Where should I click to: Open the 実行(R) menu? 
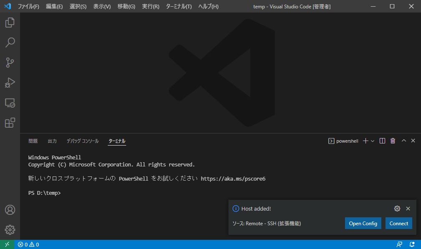pos(150,6)
